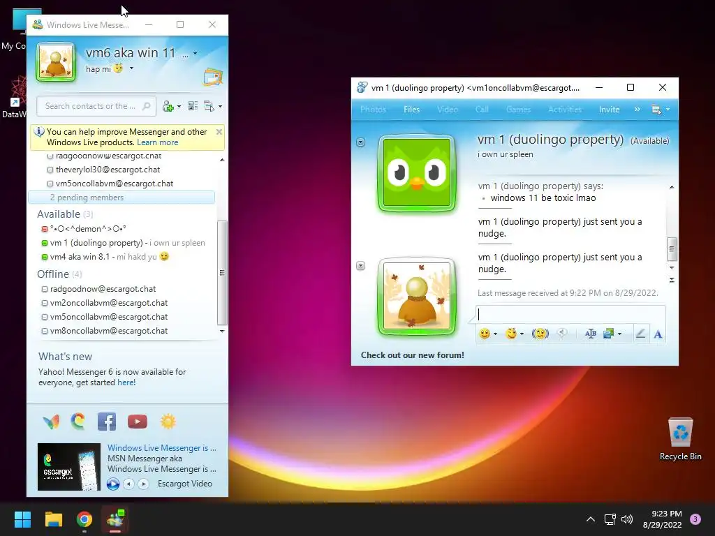Viewport: 715px width, 536px height.
Task: Go to previous Escargot video
Action: point(129,484)
